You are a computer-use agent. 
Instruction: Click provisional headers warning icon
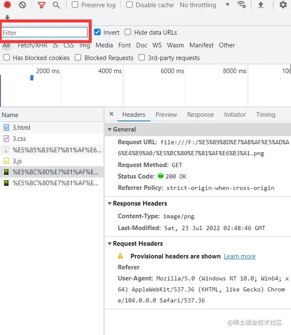click(x=120, y=256)
